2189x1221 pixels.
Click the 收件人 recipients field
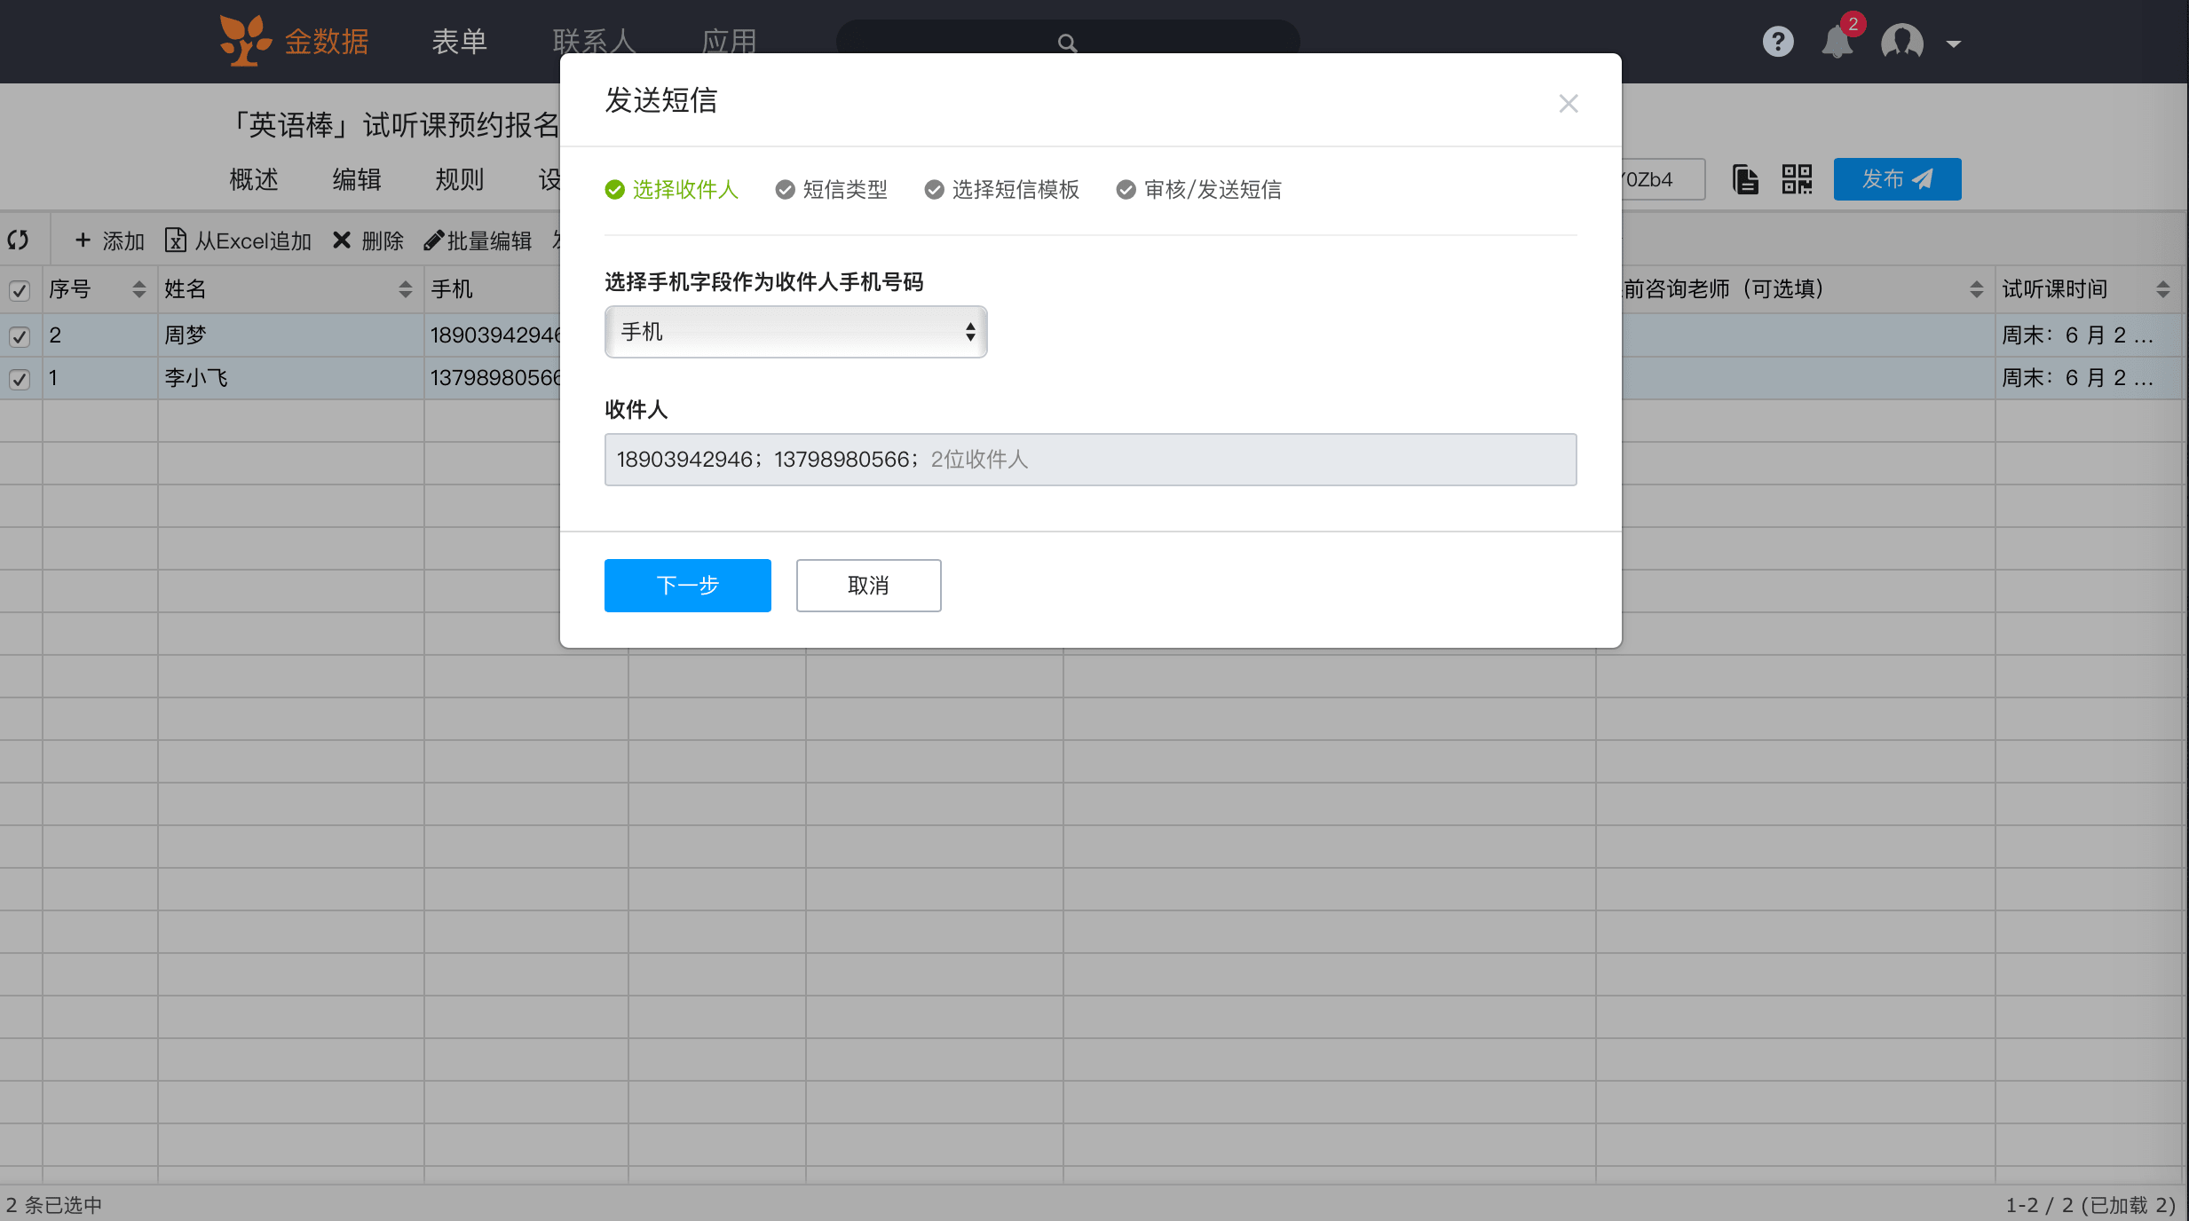[x=1090, y=460]
